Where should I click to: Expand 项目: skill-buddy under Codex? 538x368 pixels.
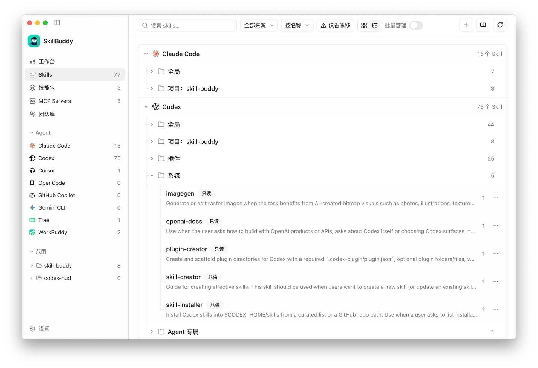click(x=152, y=141)
